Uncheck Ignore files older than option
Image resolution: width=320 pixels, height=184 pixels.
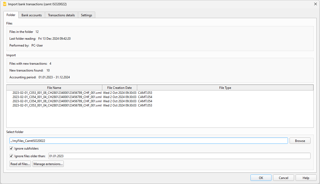coord(11,156)
